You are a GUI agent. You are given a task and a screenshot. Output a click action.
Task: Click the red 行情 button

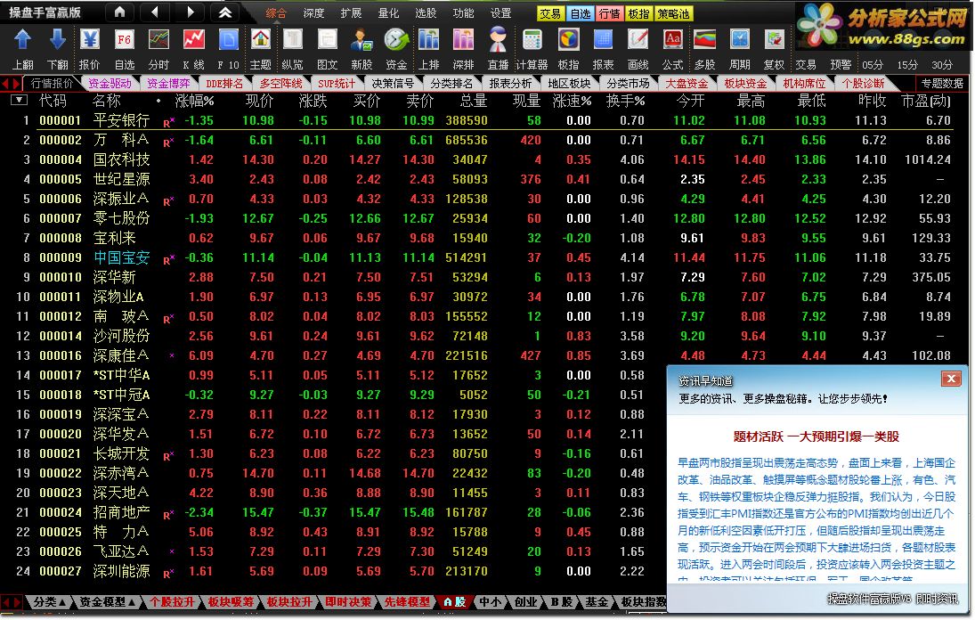(609, 13)
